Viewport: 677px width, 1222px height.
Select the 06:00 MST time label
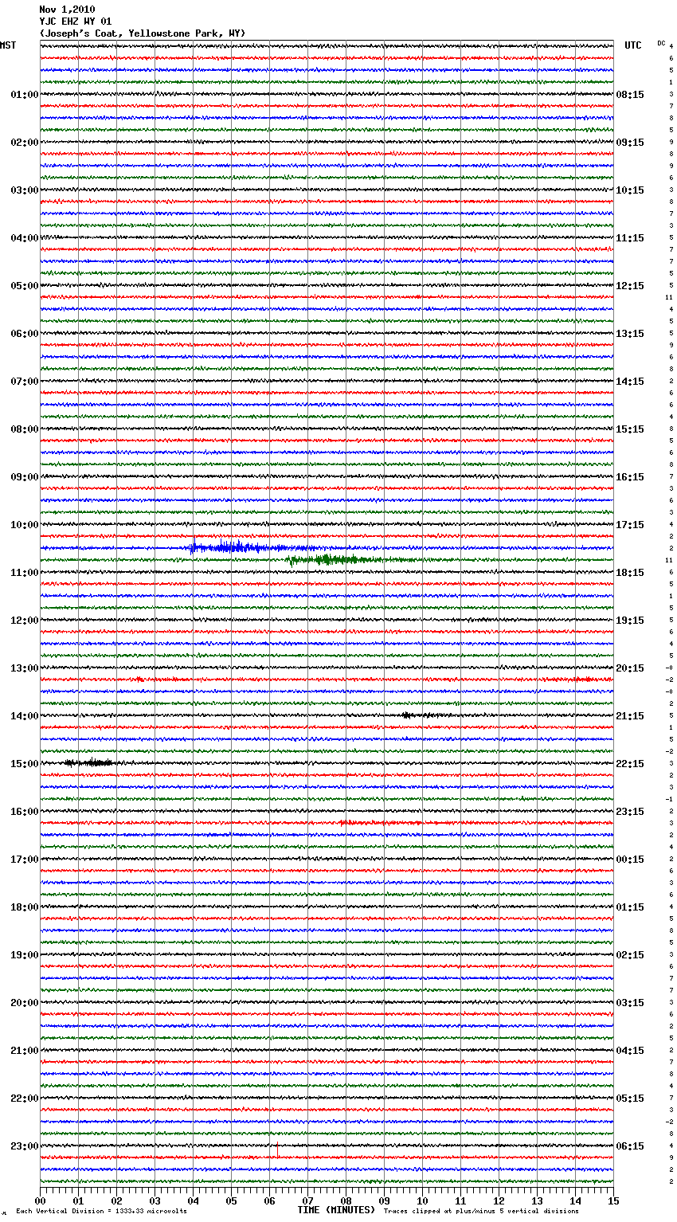coord(24,334)
